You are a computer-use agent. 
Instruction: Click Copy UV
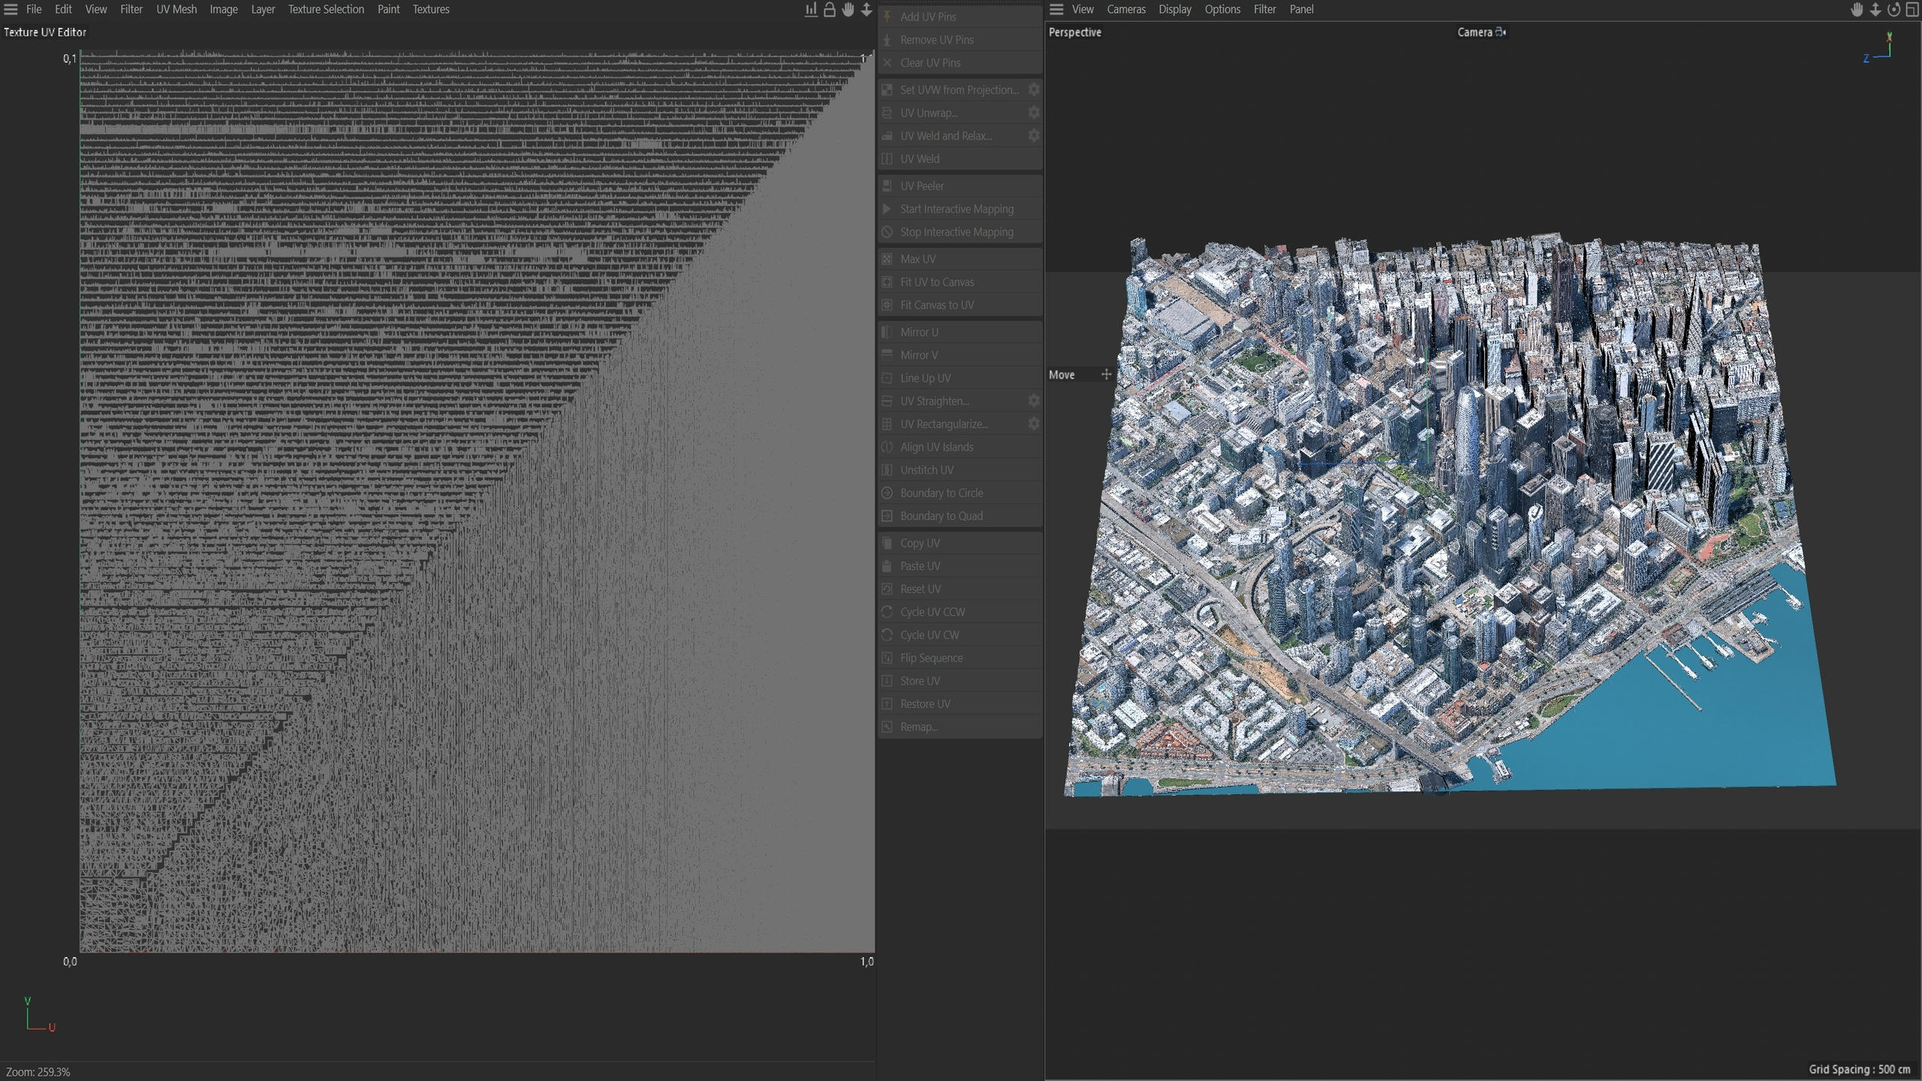pyautogui.click(x=959, y=543)
